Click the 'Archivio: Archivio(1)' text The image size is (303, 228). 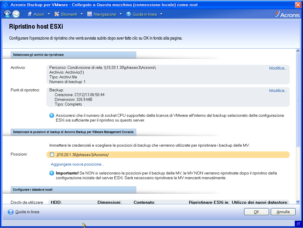(x=67, y=72)
